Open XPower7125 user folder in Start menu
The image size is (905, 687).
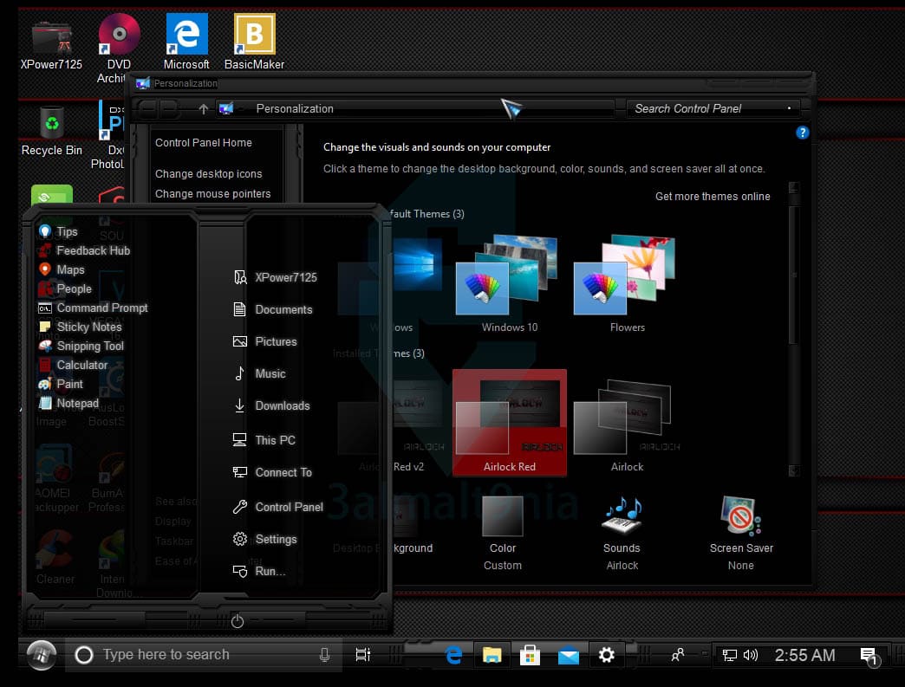276,277
